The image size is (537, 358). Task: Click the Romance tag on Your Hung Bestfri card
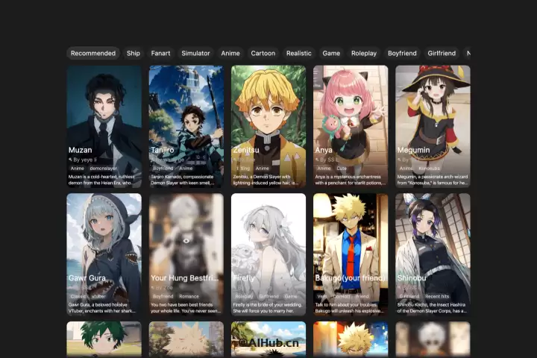click(x=189, y=296)
